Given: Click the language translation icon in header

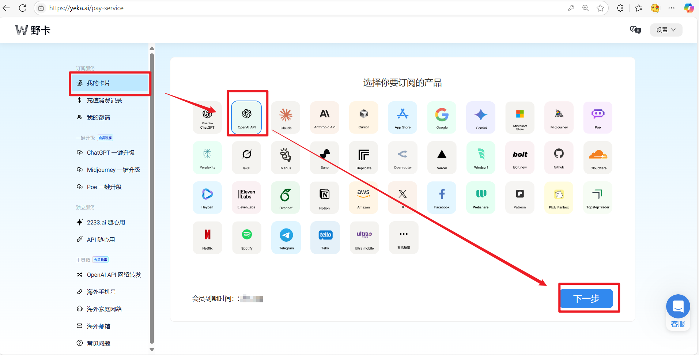Looking at the screenshot, I should 635,30.
